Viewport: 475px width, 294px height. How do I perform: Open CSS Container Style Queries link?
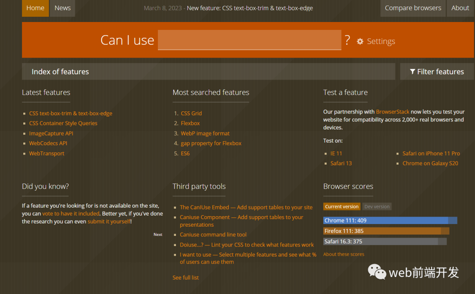click(63, 123)
